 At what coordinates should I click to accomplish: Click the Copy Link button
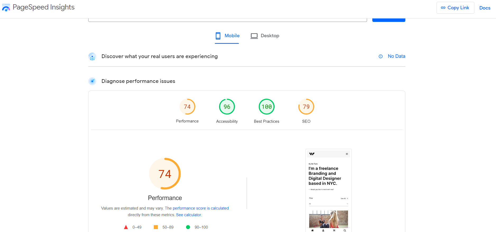point(455,8)
